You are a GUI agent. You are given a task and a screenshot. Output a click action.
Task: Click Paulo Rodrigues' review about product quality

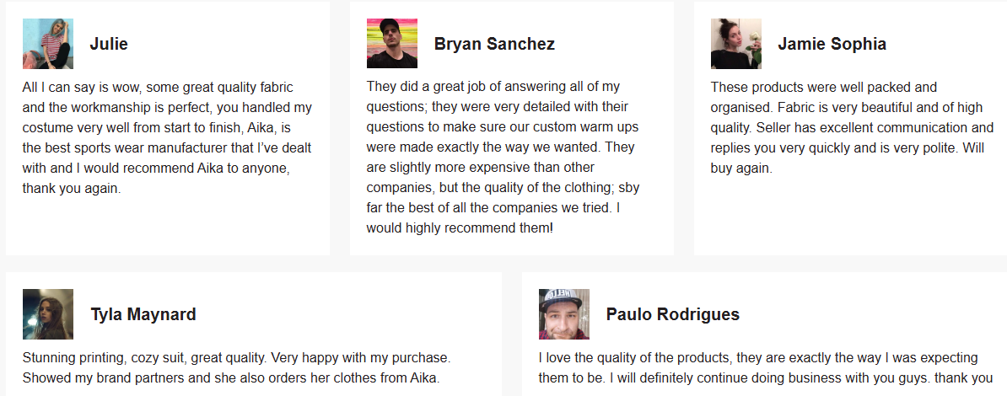pos(766,367)
